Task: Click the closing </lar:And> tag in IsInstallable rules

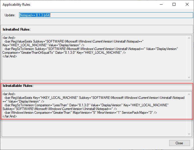Action: [x=10, y=116]
